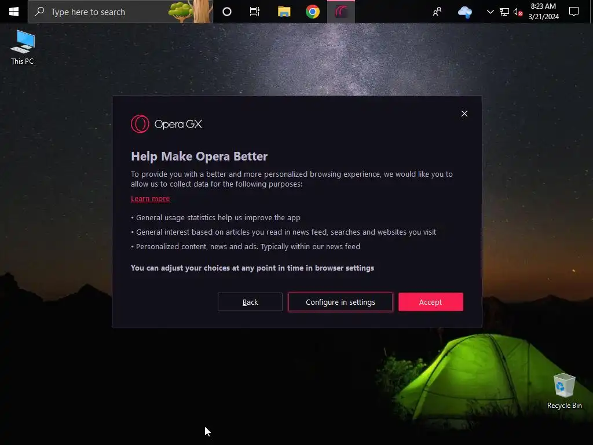Launch File Explorer from the taskbar
This screenshot has height=445, width=593.
[284, 12]
